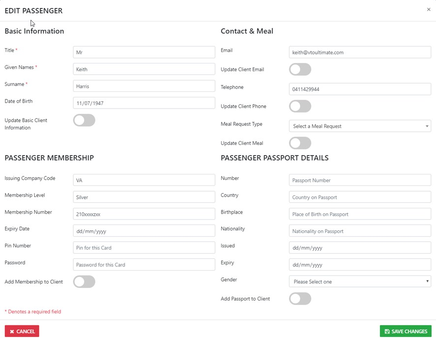
Task: Click the Passport Number field
Action: [360, 180]
